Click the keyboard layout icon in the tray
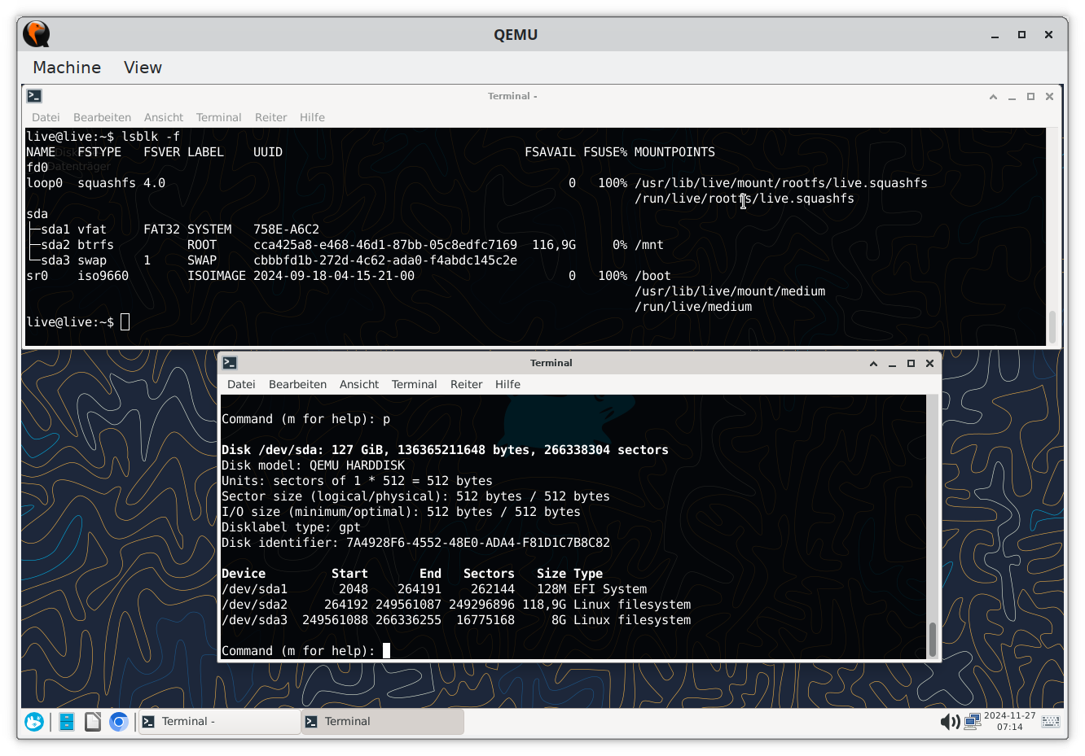The image size is (1085, 756). (1051, 722)
